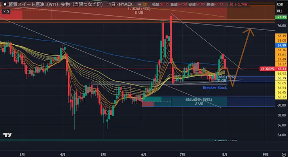Screen dimensions: 288x157
Task: Click the 66.93 yellow price label
Action: point(281,74)
